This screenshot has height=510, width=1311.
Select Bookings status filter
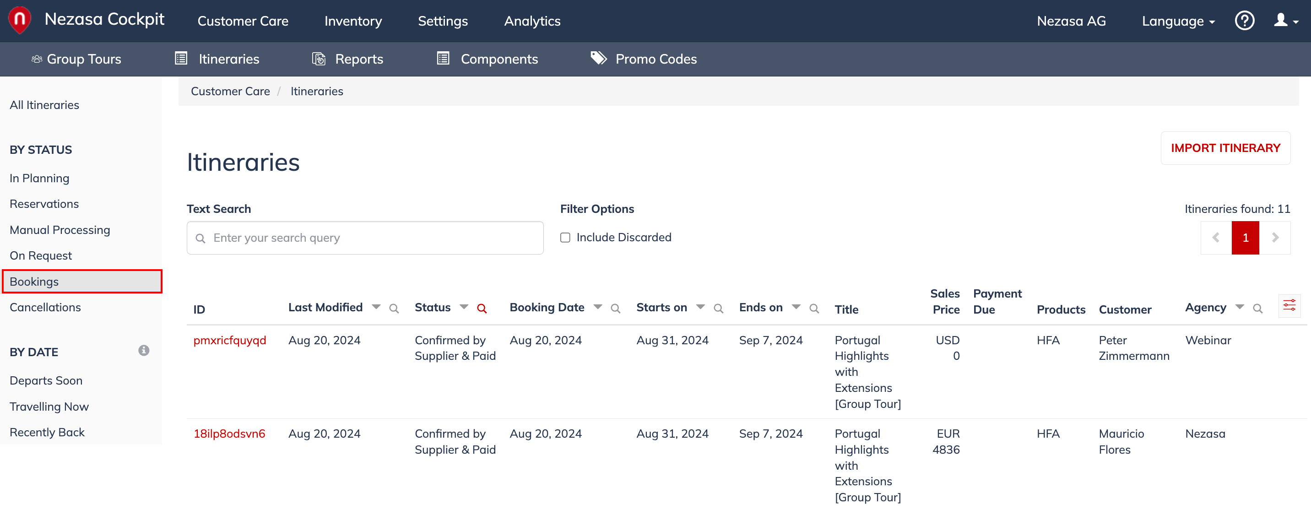coord(82,282)
